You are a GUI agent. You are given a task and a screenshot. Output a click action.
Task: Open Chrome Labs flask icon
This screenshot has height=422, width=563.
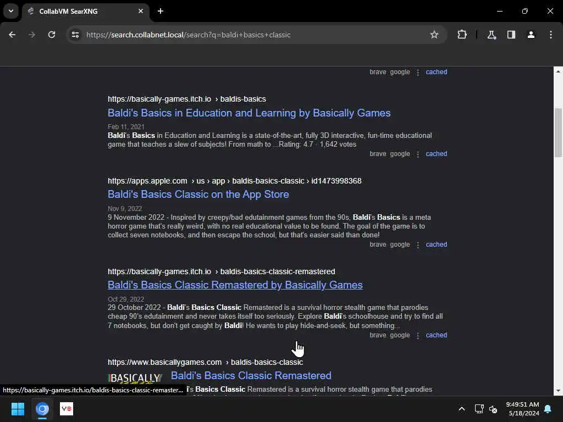point(492,35)
